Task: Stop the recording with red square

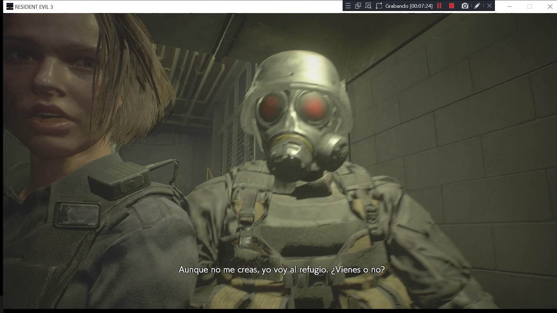Action: [452, 6]
